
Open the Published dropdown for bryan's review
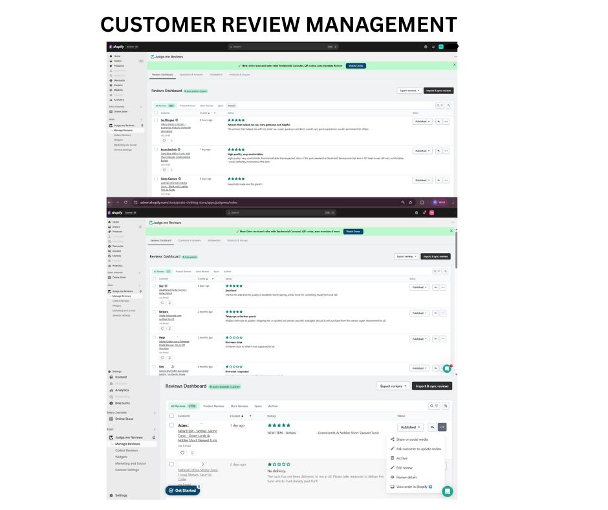[x=422, y=151]
